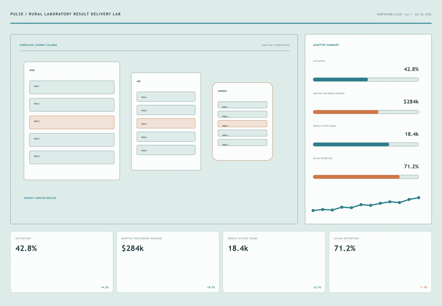Select Task 1 in the Mid column
This screenshot has width=442, height=306.
(x=166, y=97)
